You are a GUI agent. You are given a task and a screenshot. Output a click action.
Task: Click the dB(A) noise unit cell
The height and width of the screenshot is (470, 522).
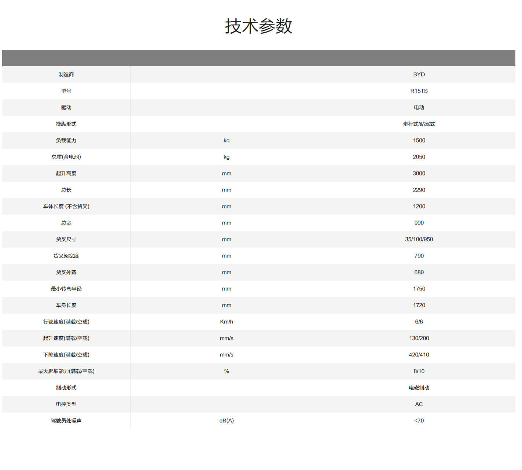click(x=226, y=421)
